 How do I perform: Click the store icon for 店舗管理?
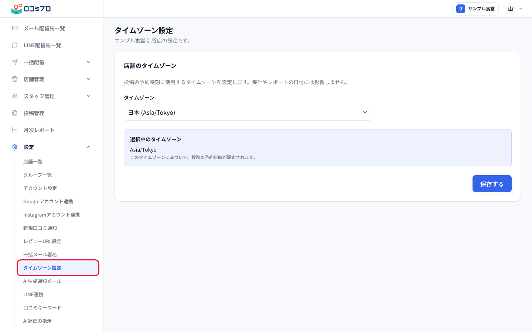click(x=15, y=79)
